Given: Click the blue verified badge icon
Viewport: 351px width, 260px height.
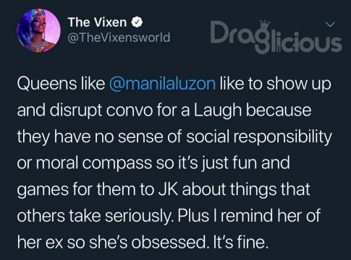Looking at the screenshot, I should (137, 22).
